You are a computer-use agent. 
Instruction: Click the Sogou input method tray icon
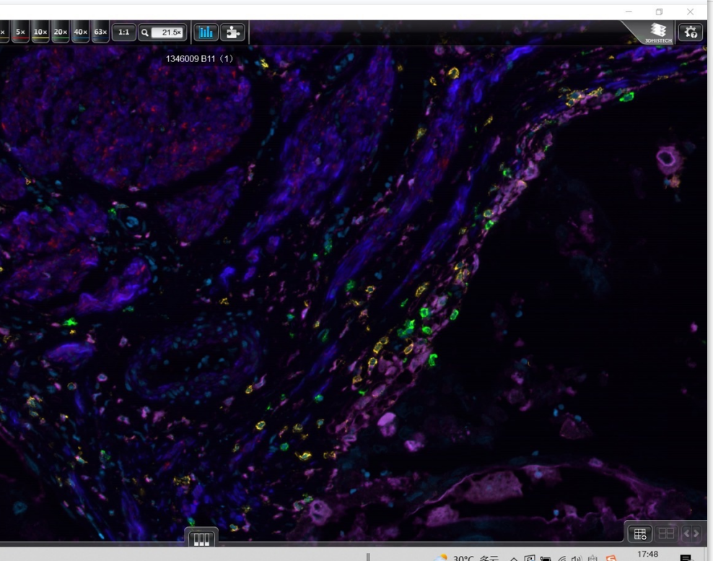point(611,558)
